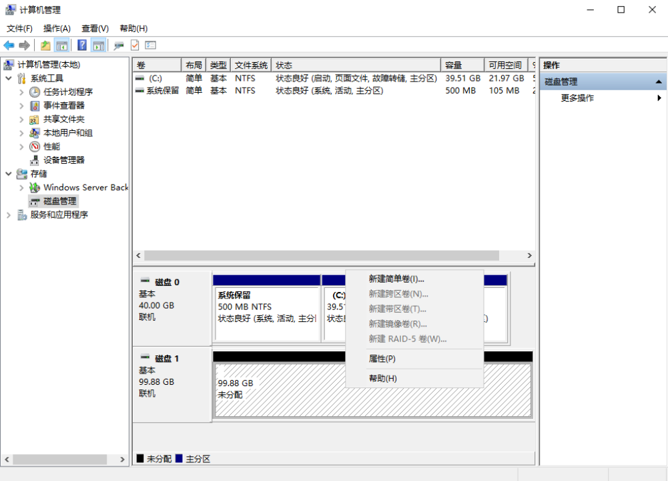This screenshot has width=668, height=481.
Task: Toggle the Show/Hide Console Tree toolbar button
Action: pos(62,45)
